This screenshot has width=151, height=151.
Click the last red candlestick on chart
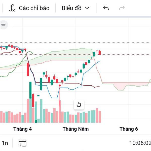click(100, 53)
